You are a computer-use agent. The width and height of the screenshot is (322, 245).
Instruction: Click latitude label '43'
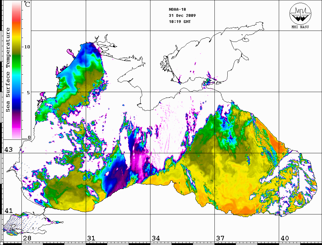pyautogui.click(x=8, y=150)
